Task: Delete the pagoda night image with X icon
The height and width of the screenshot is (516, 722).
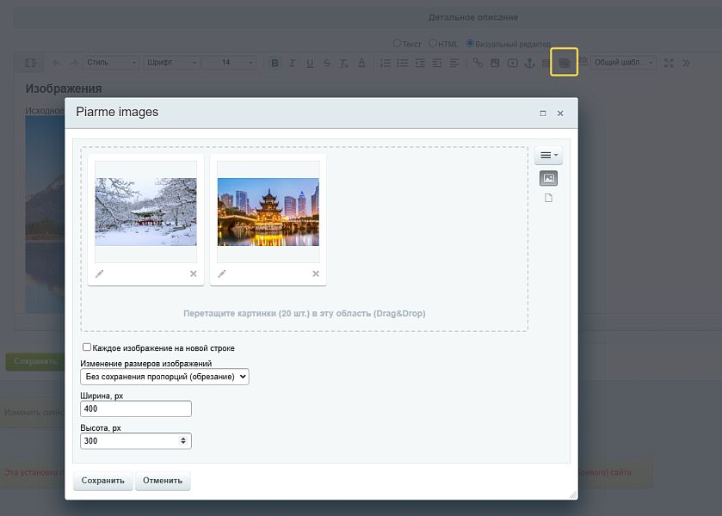Action: tap(316, 273)
